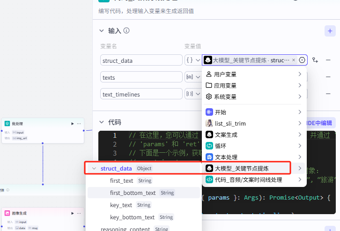Open the info tooltip next to 输入
The height and width of the screenshot is (231, 340).
coord(126,30)
